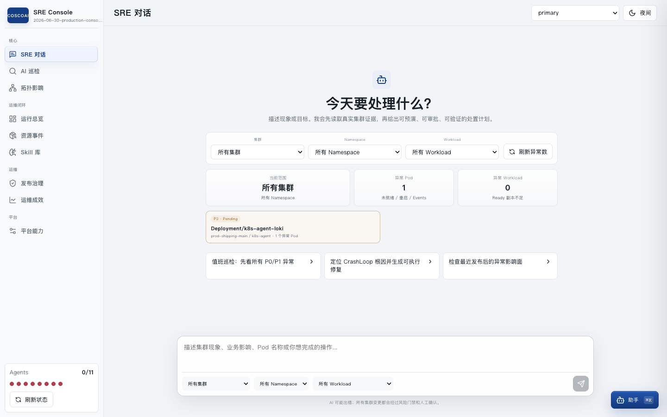Click the 平台能力 sliders icon
Viewport: 667px width, 417px height.
[x=13, y=231]
